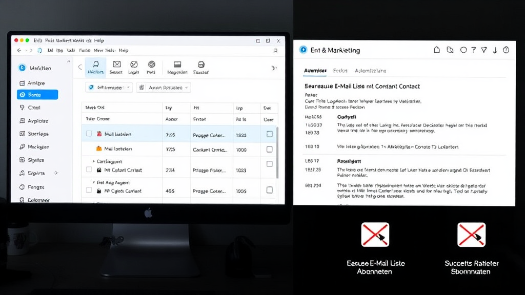Click the sidebar icon just above Sterlegs
This screenshot has height=295, width=525.
click(x=22, y=121)
